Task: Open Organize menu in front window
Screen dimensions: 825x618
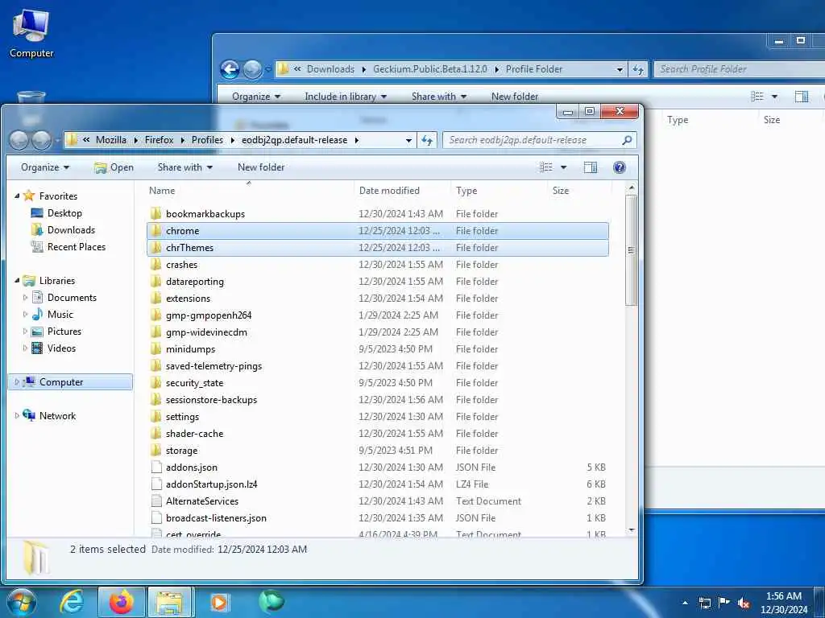Action: (x=45, y=167)
